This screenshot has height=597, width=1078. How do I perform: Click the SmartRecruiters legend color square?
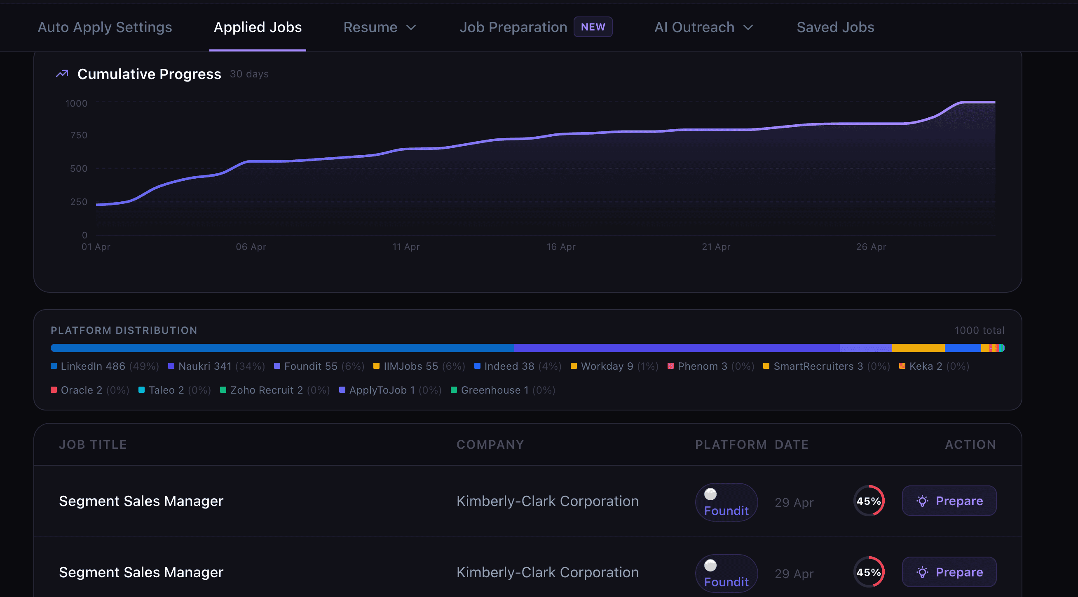[x=766, y=366]
